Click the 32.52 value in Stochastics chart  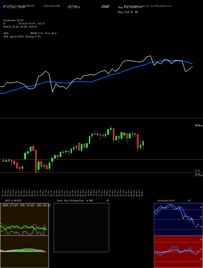click(197, 226)
